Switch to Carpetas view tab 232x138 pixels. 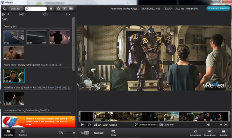pos(9,133)
